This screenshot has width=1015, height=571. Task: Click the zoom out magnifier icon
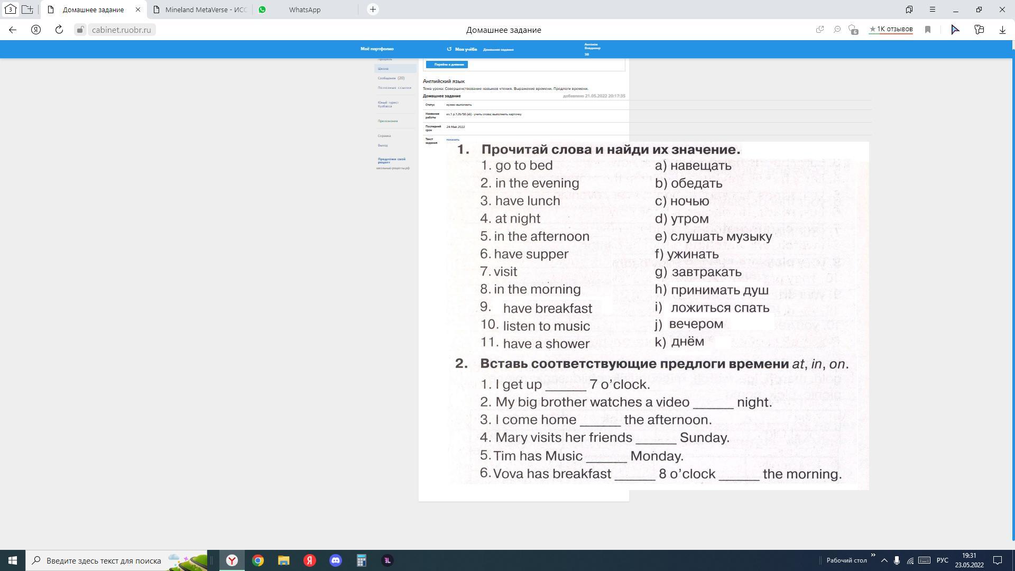pos(837,30)
